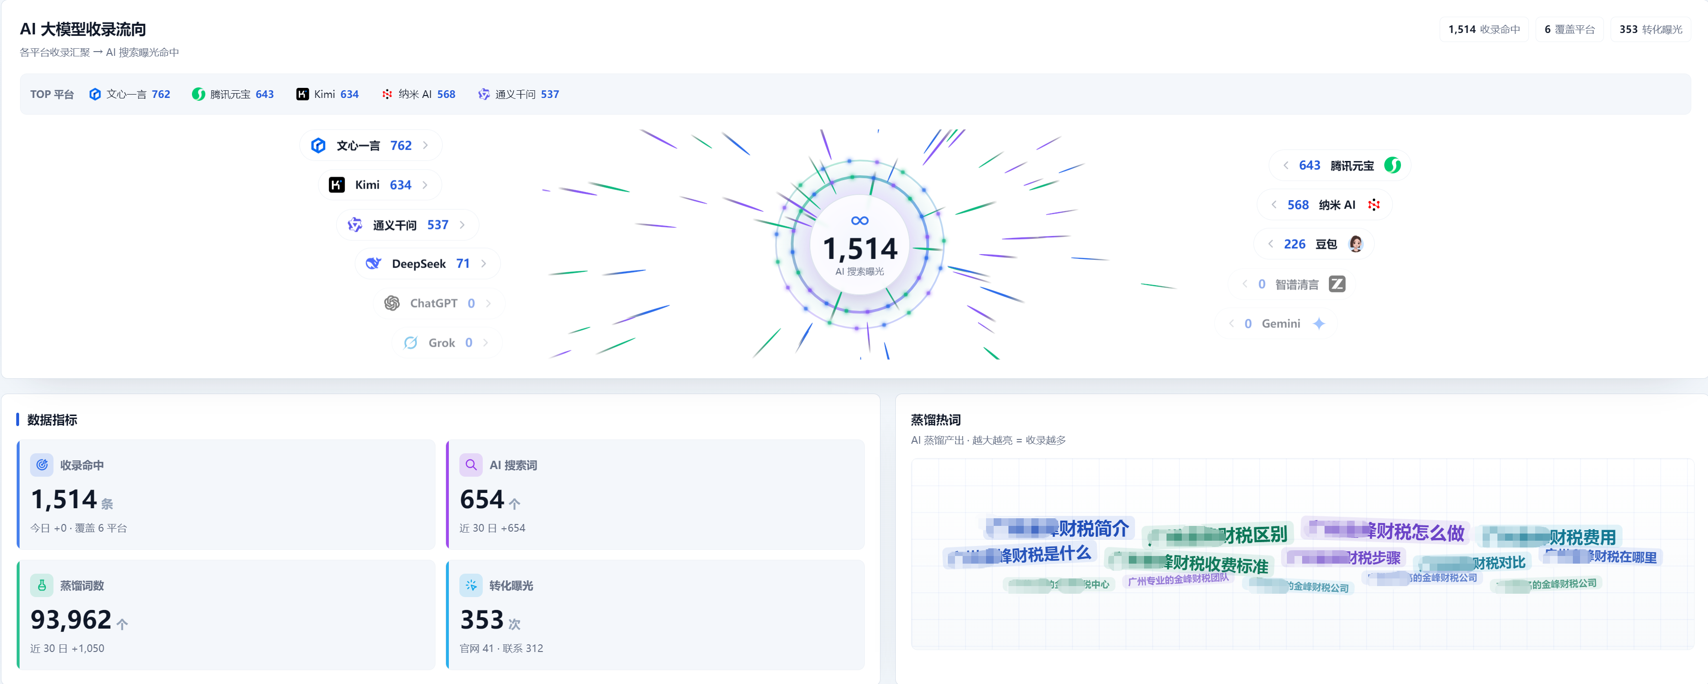This screenshot has width=1708, height=684.
Task: Click the chevron before 226 豆包
Action: (1271, 244)
